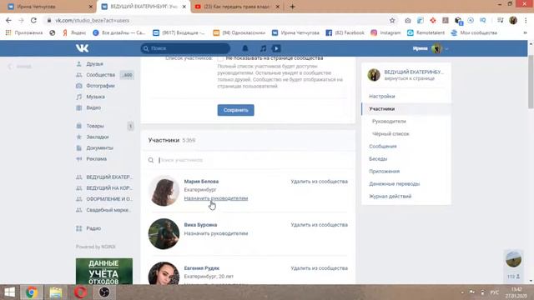Click the Friends icon in left menu
The image size is (534, 300).
click(x=79, y=64)
